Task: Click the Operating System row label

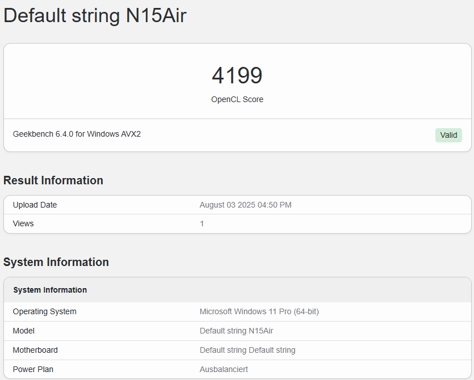Action: click(x=44, y=311)
